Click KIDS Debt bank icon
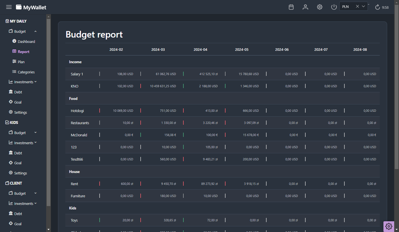399x232 pixels. 11,153
